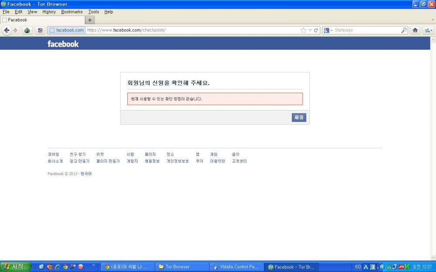Open the 시작 Start menu

[15, 267]
